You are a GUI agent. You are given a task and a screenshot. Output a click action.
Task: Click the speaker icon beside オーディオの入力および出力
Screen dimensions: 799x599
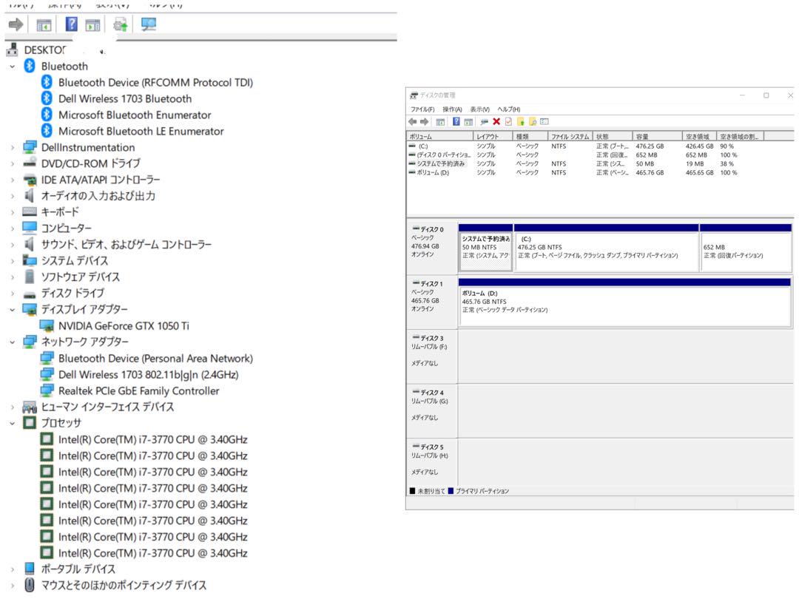pos(30,195)
